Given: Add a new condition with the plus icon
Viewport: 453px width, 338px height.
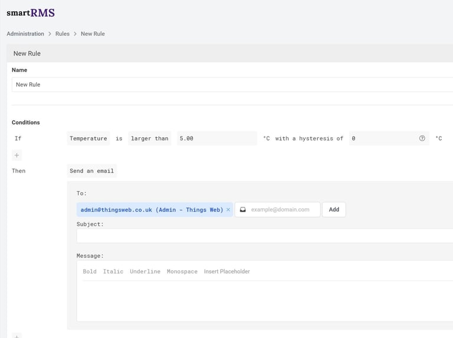Looking at the screenshot, I should 17,155.
